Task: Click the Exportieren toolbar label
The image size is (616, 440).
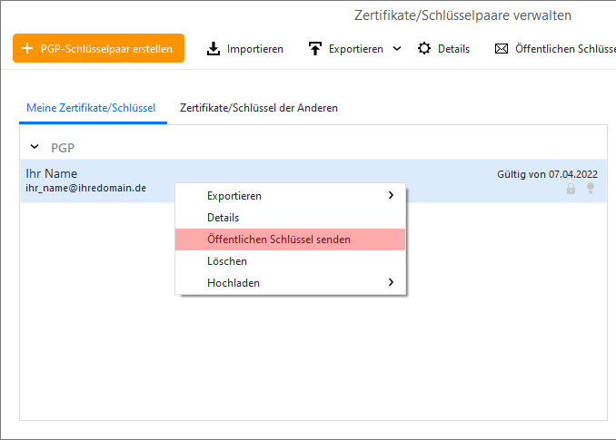Action: (356, 49)
